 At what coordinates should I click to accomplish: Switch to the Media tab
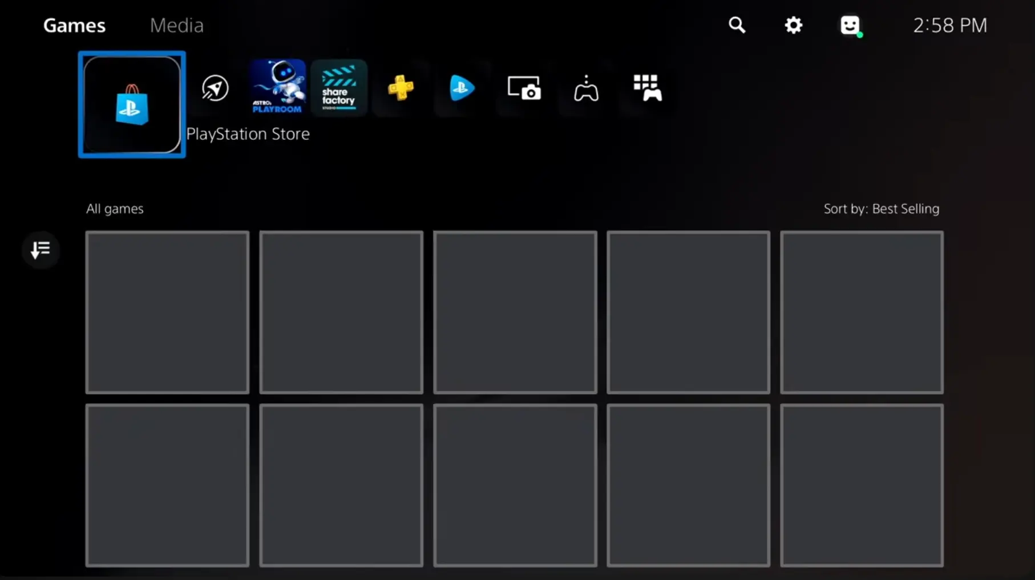(177, 26)
